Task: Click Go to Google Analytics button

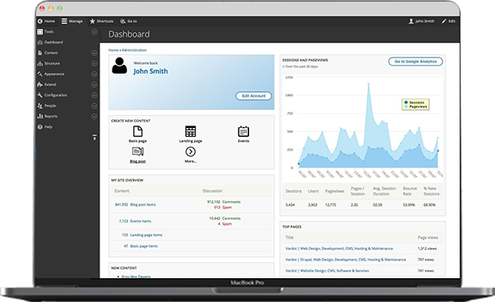Action: coord(415,62)
